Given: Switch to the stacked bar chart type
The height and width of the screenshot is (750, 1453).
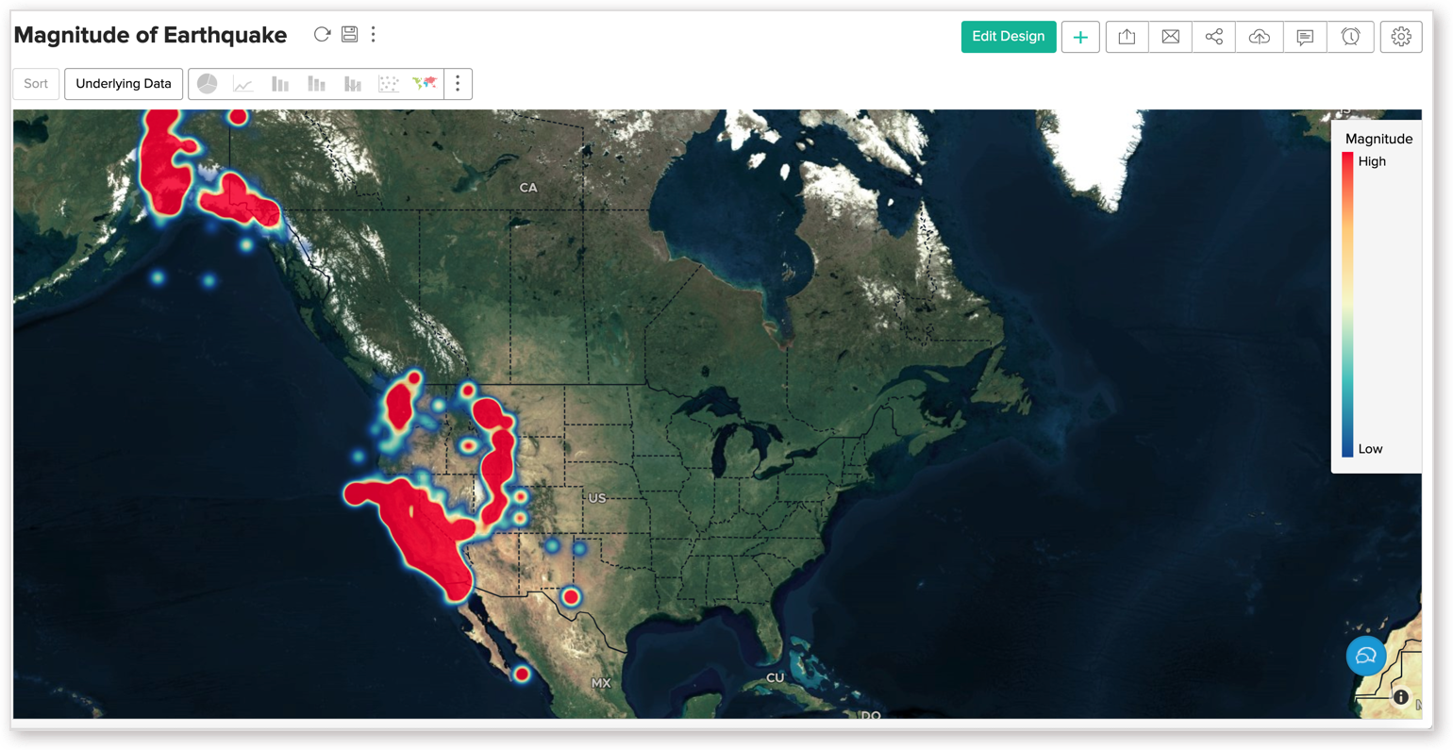Looking at the screenshot, I should (x=316, y=84).
